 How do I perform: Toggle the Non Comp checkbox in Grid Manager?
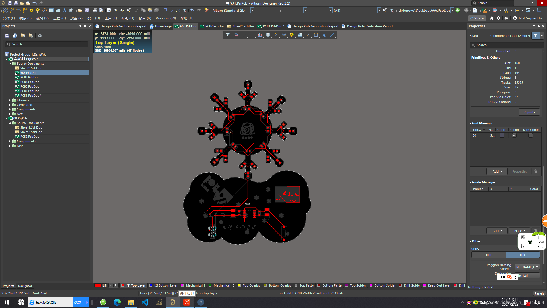[531, 135]
